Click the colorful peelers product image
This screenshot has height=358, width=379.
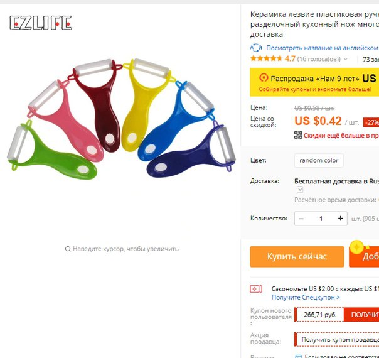coord(121,119)
